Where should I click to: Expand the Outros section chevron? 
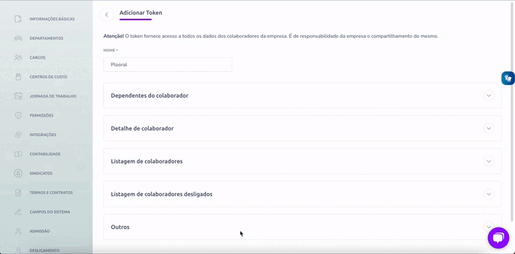[488, 227]
